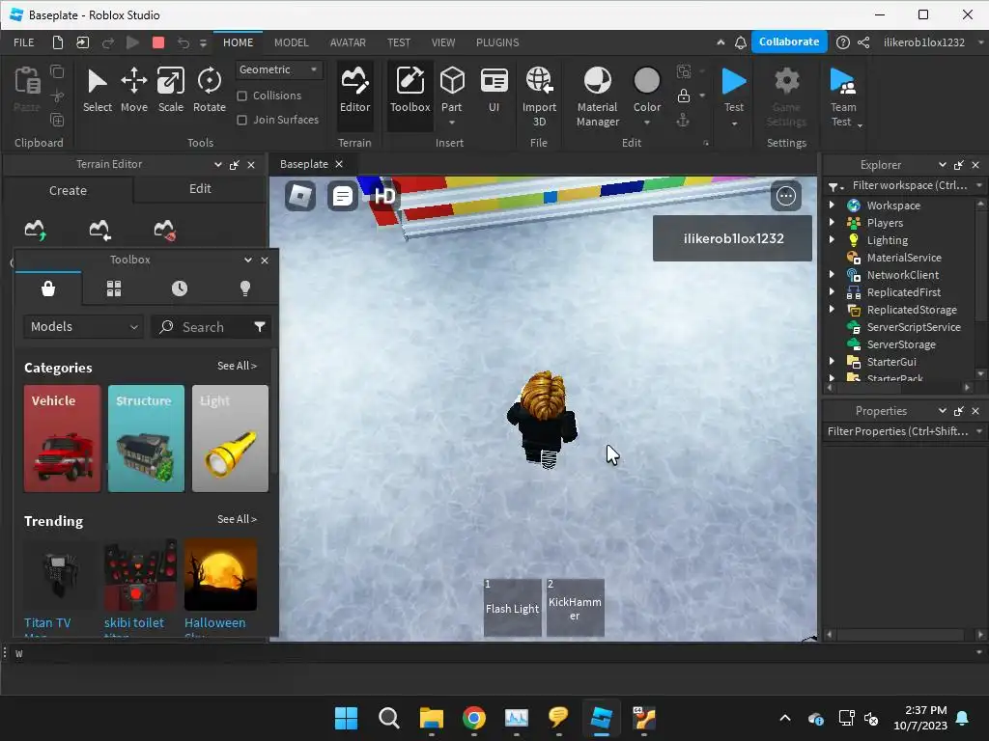Click the share icon next to username
Image resolution: width=989 pixels, height=741 pixels.
click(x=863, y=42)
